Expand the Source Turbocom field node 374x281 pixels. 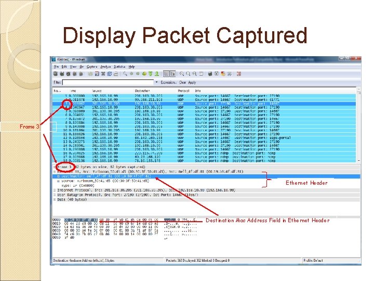(58, 181)
